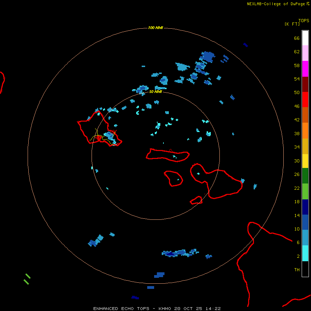Viewport: 311px width, 311px height.
Task: Click the light pink 62 swatch in the legend
Action: pyautogui.click(x=305, y=53)
